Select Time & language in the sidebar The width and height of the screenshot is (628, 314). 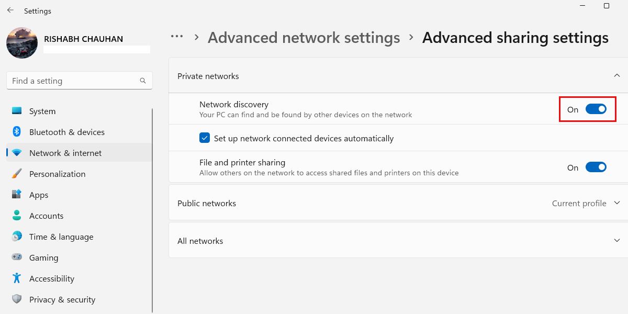tap(16, 237)
